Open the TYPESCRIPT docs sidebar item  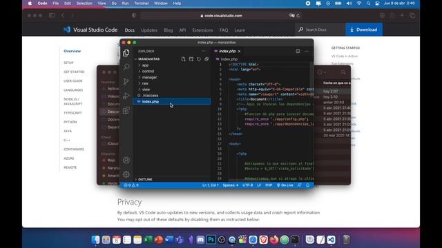pos(73,113)
